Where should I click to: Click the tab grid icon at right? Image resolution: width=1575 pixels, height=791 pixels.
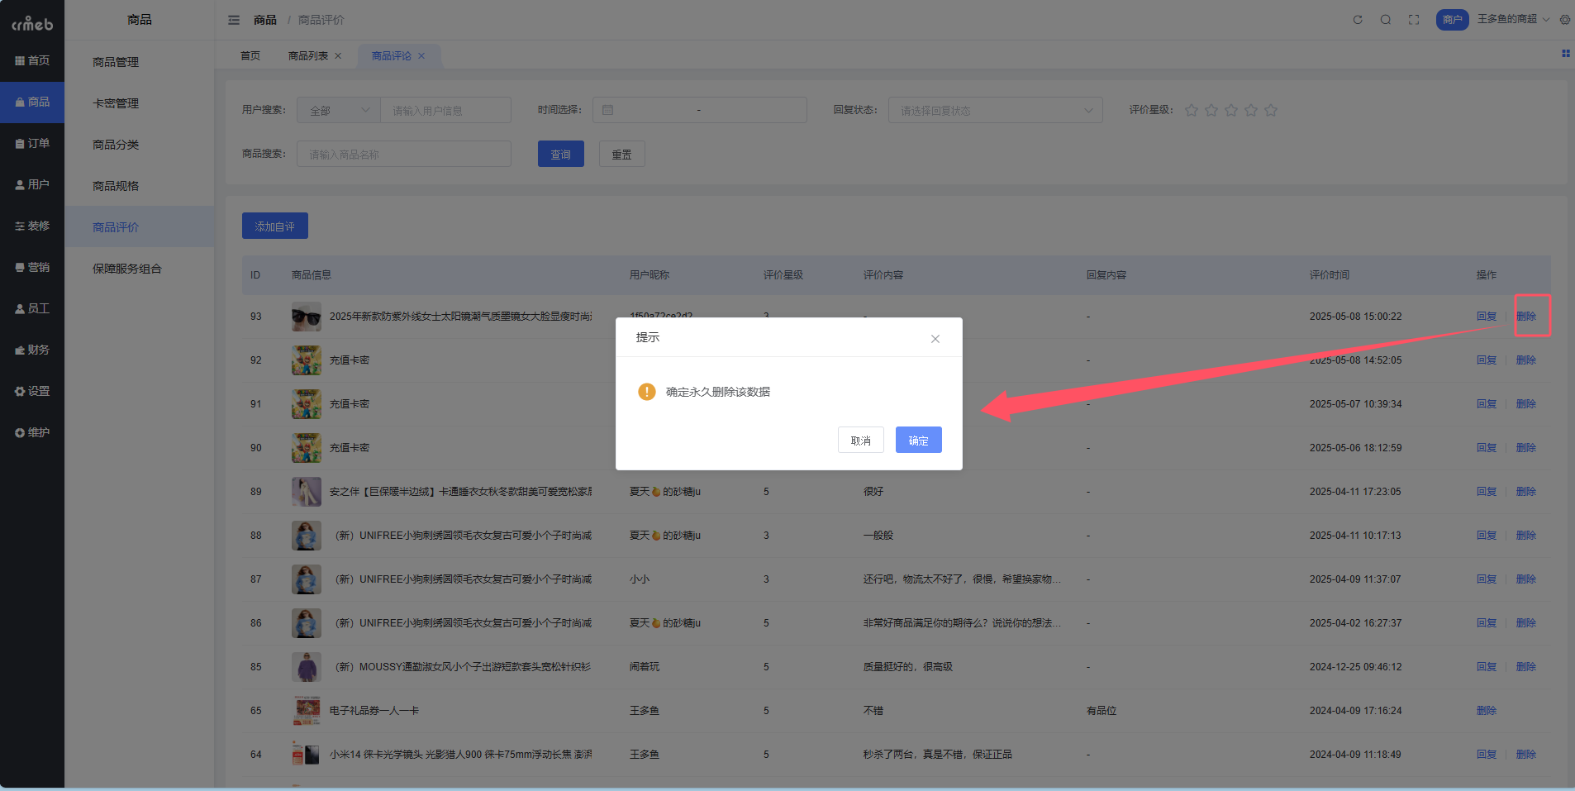pos(1565,54)
